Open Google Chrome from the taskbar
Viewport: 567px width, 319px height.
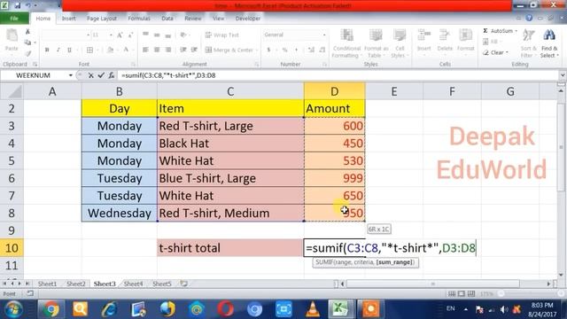pos(51,309)
